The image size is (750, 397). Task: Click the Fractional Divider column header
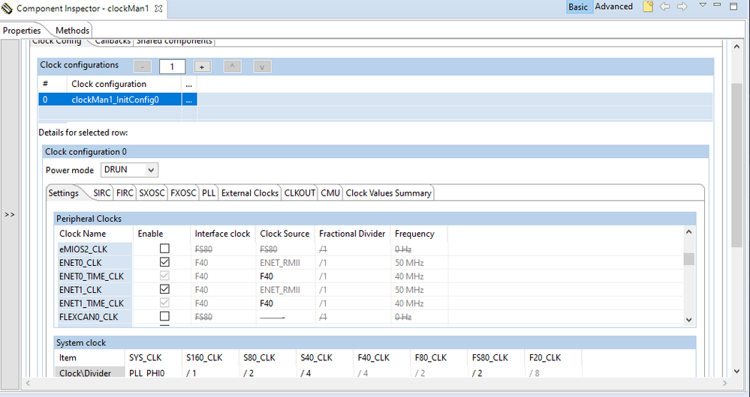click(x=352, y=234)
